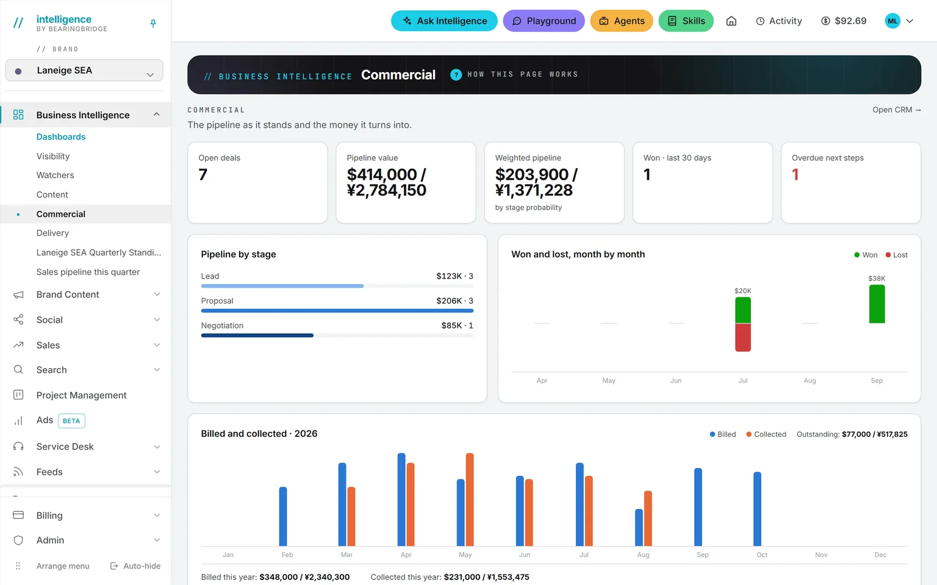Click the Open deals card
937x585 pixels.
[x=257, y=183]
